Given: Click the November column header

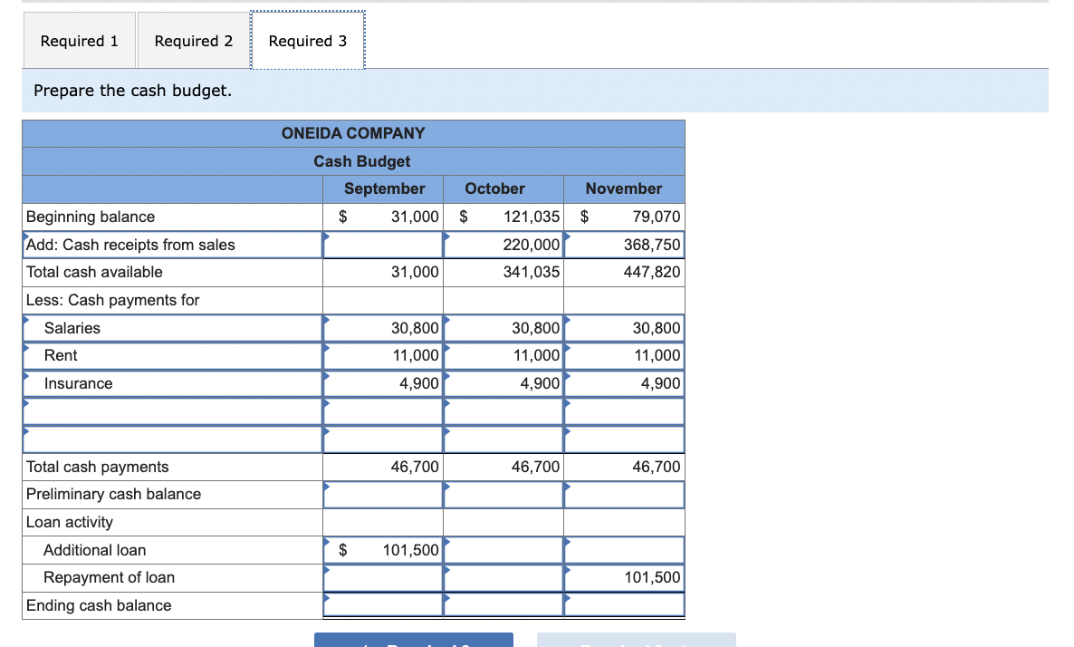Looking at the screenshot, I should click(624, 188).
